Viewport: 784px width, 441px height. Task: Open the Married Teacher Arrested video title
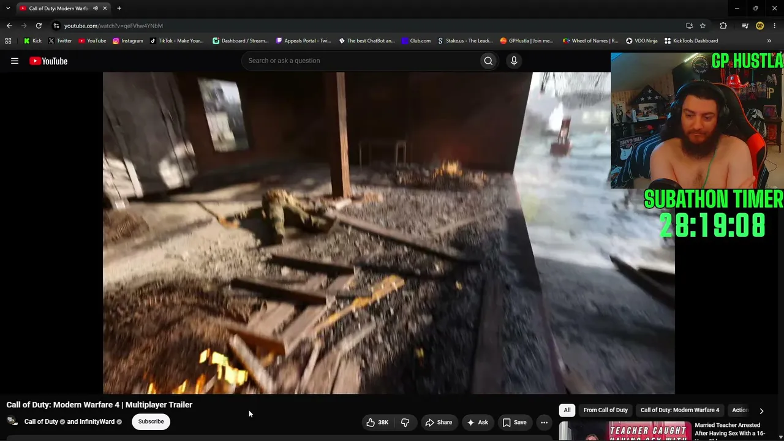click(x=729, y=429)
